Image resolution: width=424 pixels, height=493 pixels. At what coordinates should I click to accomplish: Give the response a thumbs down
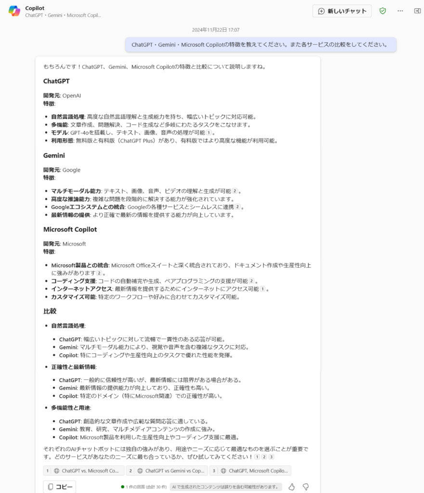pyautogui.click(x=306, y=487)
